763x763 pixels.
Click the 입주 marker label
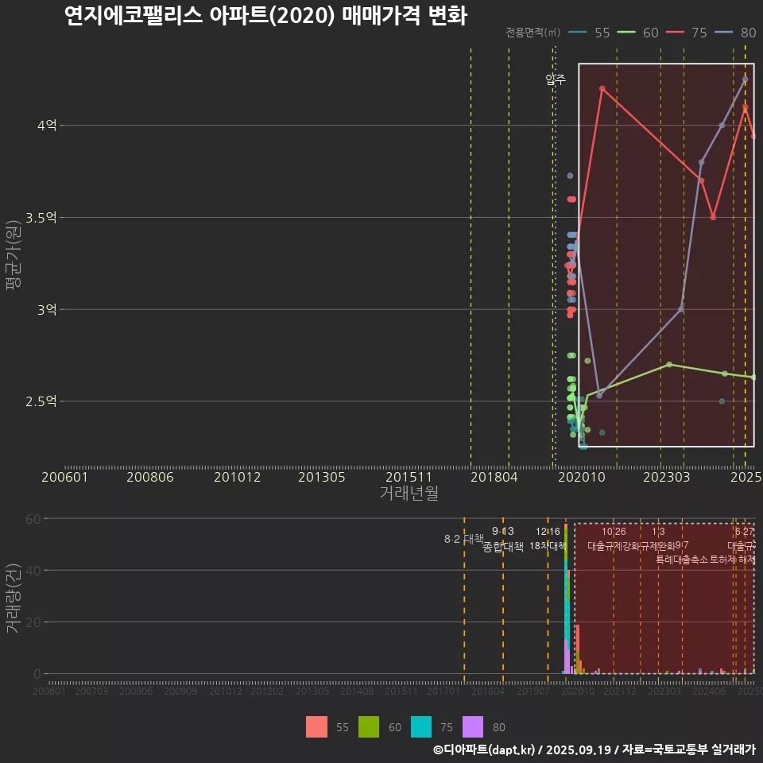click(556, 79)
